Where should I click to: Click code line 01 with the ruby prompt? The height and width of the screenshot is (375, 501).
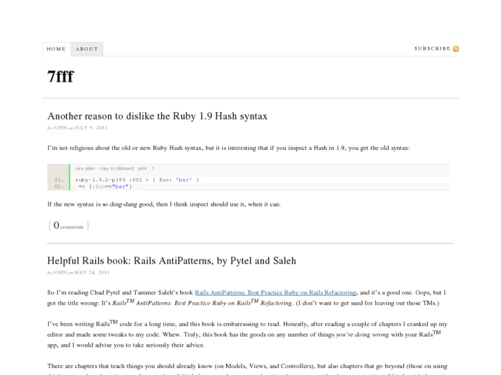point(137,180)
